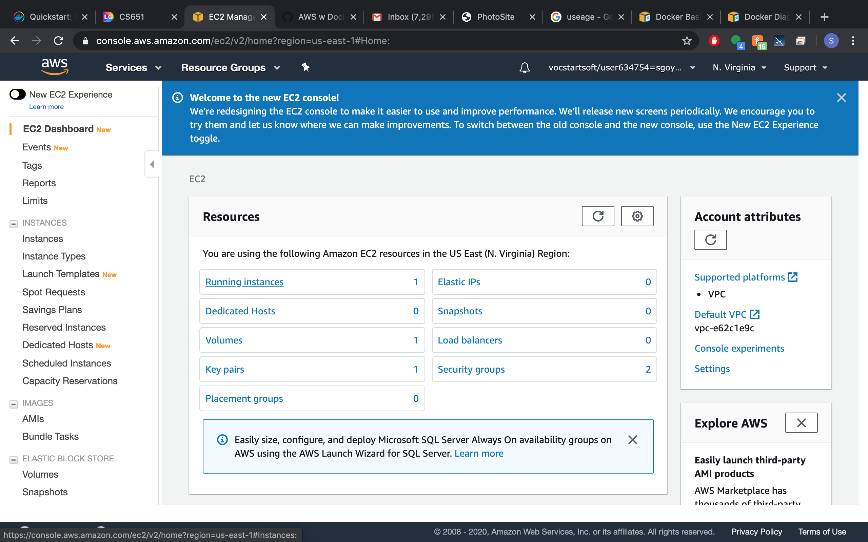This screenshot has height=542, width=868.
Task: Open Resources settings gear
Action: (637, 216)
